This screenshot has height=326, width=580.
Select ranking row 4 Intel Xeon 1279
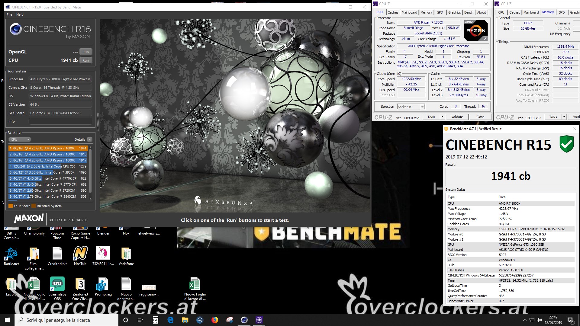[48, 166]
